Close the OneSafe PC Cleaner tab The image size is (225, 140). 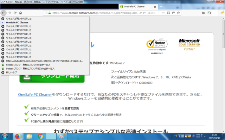(155, 7)
